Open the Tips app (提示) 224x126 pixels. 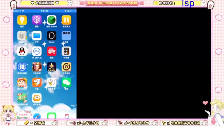tap(22, 20)
